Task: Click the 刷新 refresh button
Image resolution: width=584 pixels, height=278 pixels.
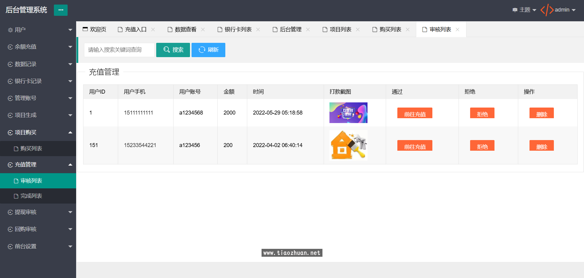Action: [x=208, y=50]
